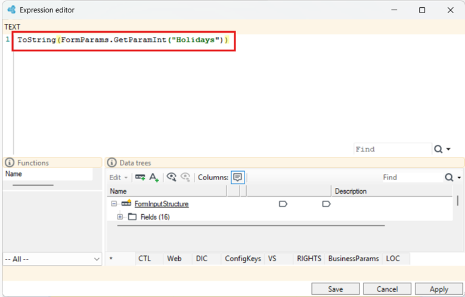
Task: Click the second tag icon near Description
Action: tap(326, 204)
